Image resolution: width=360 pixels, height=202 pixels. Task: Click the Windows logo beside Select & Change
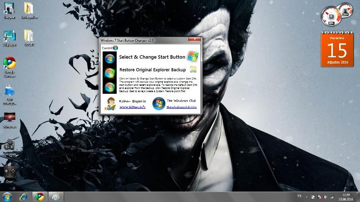193,57
